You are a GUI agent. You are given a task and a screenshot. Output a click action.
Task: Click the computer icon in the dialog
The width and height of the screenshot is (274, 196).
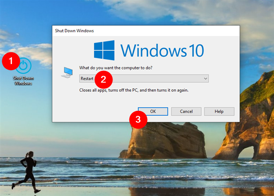[67, 72]
